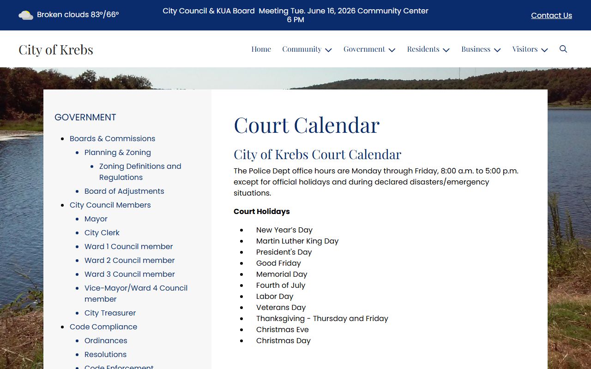The width and height of the screenshot is (591, 369).
Task: Click the Veterans Day list item
Action: 281,307
